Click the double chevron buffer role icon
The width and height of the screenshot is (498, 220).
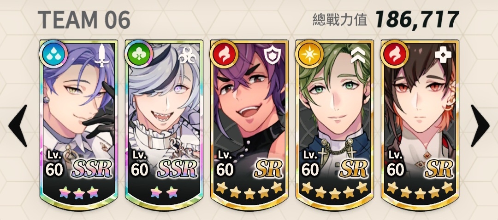(x=357, y=56)
